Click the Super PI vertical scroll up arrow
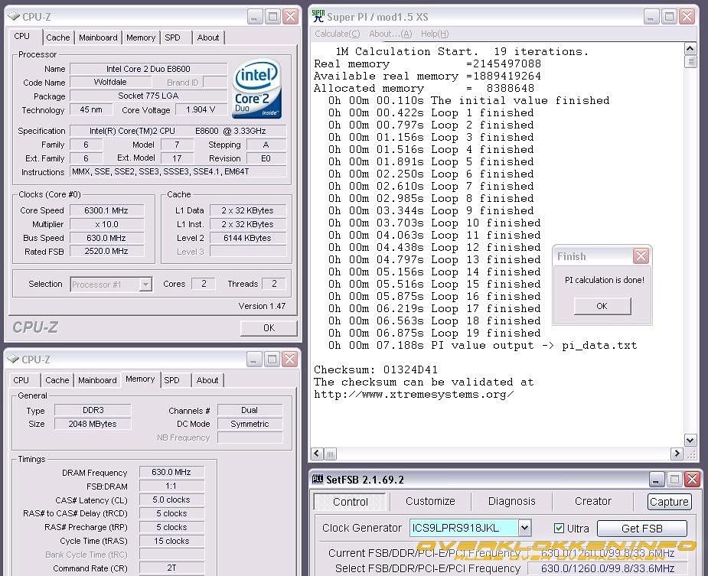 [690, 48]
